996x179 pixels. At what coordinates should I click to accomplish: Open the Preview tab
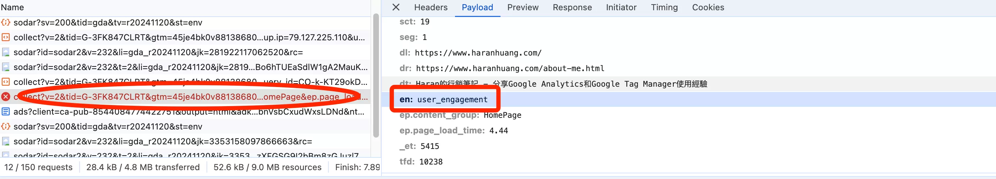click(x=523, y=7)
